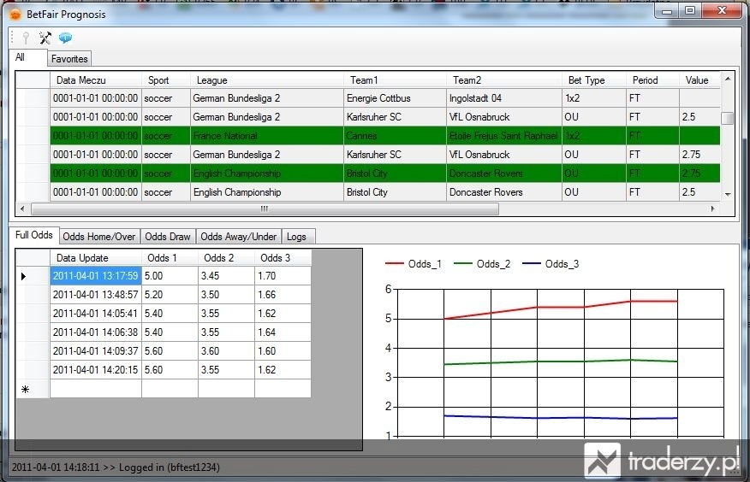Image resolution: width=750 pixels, height=482 pixels.
Task: Click the new row asterisk header
Action: click(33, 389)
